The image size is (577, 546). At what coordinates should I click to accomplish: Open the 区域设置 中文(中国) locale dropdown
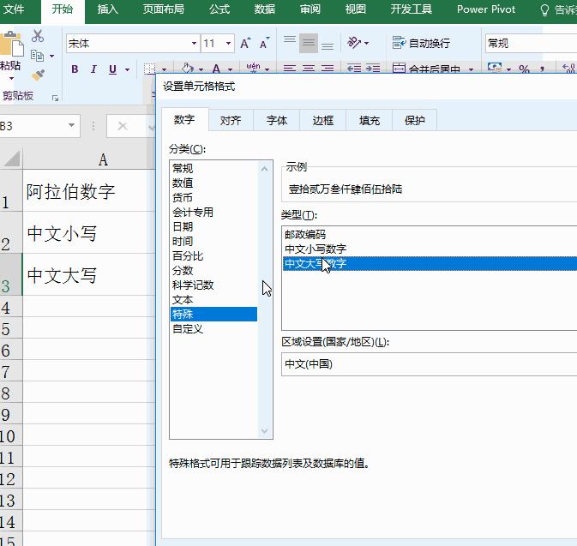point(429,364)
